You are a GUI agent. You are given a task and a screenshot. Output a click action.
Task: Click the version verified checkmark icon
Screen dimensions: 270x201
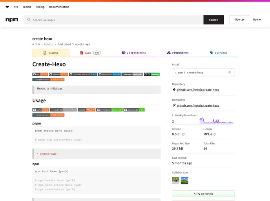[x=183, y=134]
